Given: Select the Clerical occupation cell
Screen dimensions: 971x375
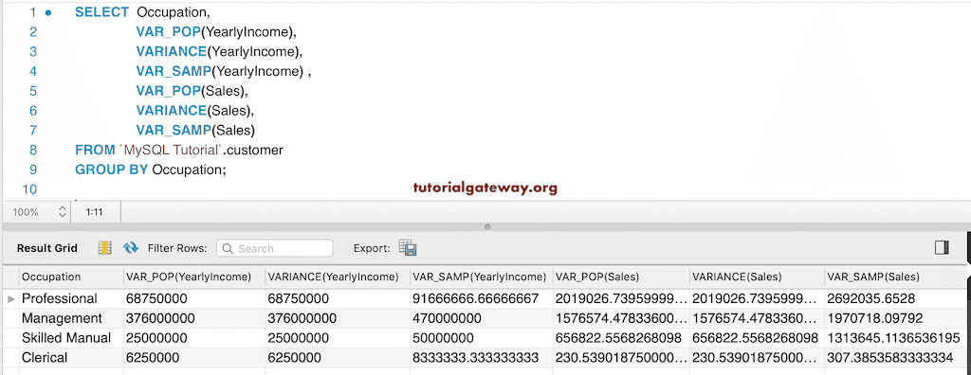Looking at the screenshot, I should (x=71, y=358).
